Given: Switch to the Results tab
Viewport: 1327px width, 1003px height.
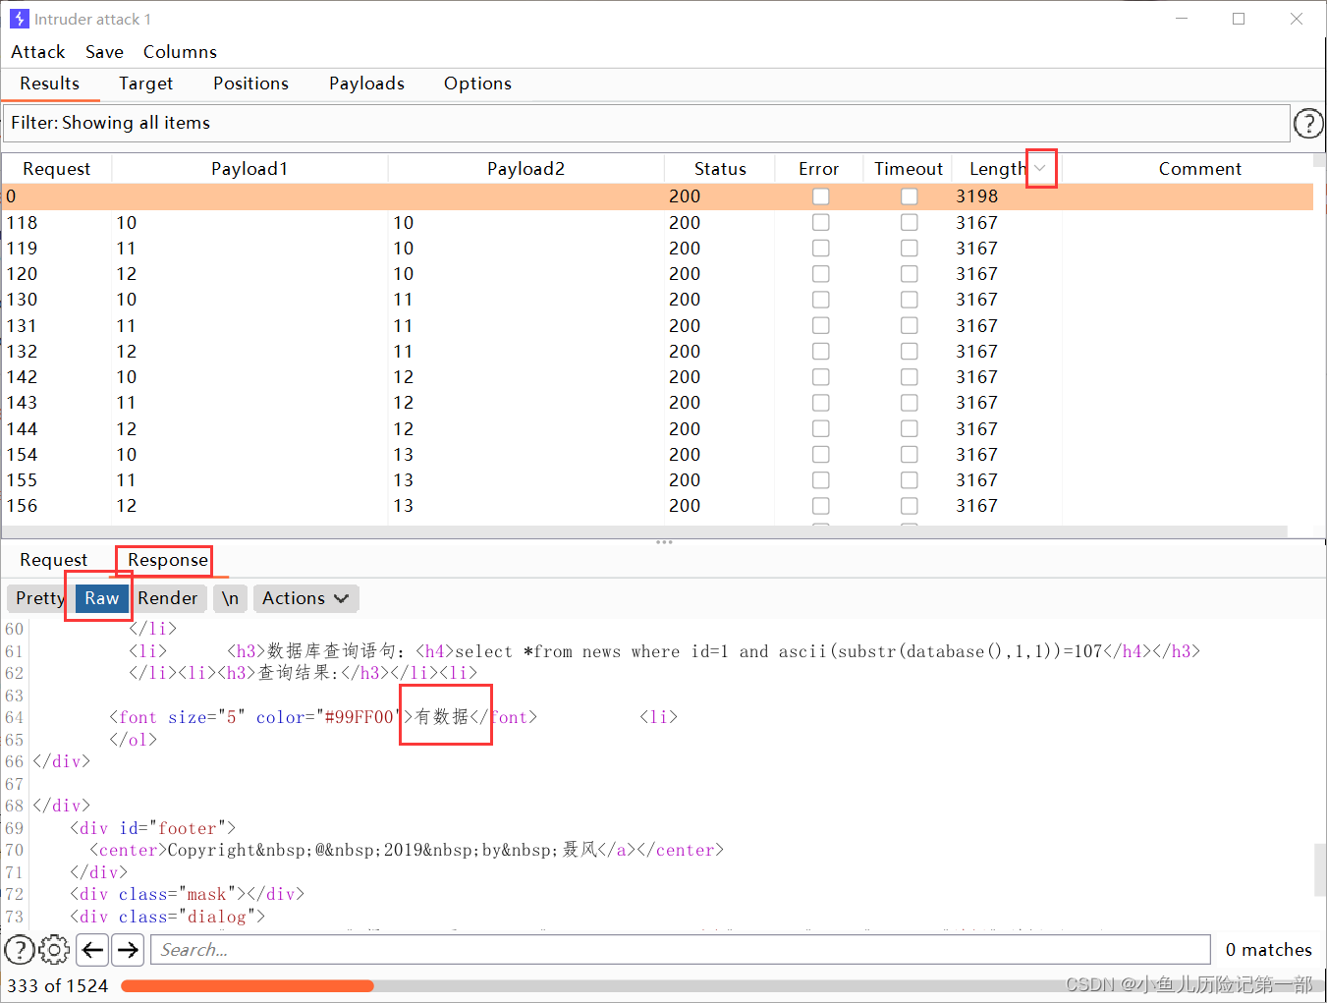Looking at the screenshot, I should [49, 84].
